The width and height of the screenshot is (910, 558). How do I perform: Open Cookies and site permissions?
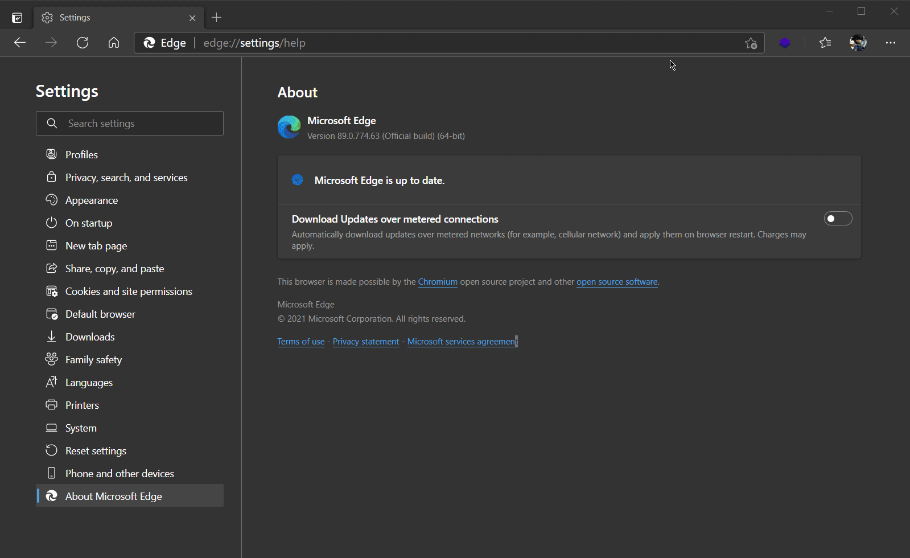(130, 291)
